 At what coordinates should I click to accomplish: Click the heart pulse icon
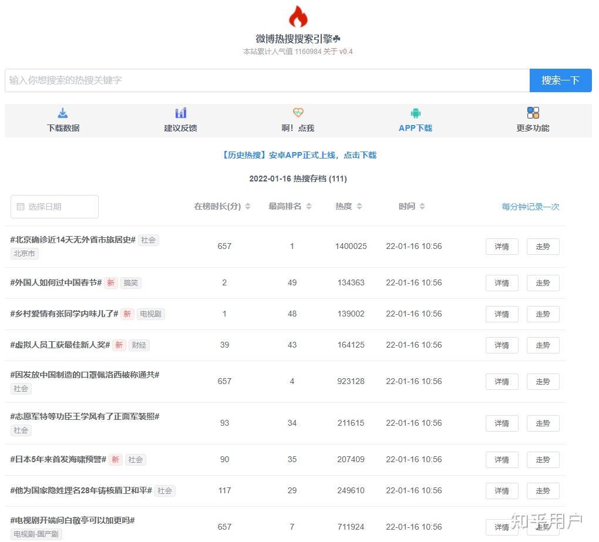pyautogui.click(x=298, y=112)
